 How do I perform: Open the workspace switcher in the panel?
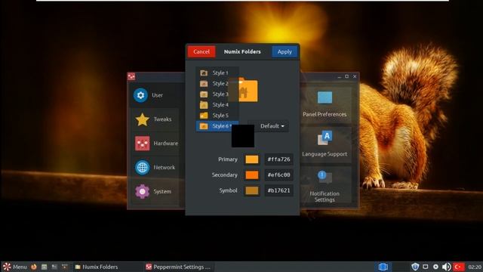[383, 267]
